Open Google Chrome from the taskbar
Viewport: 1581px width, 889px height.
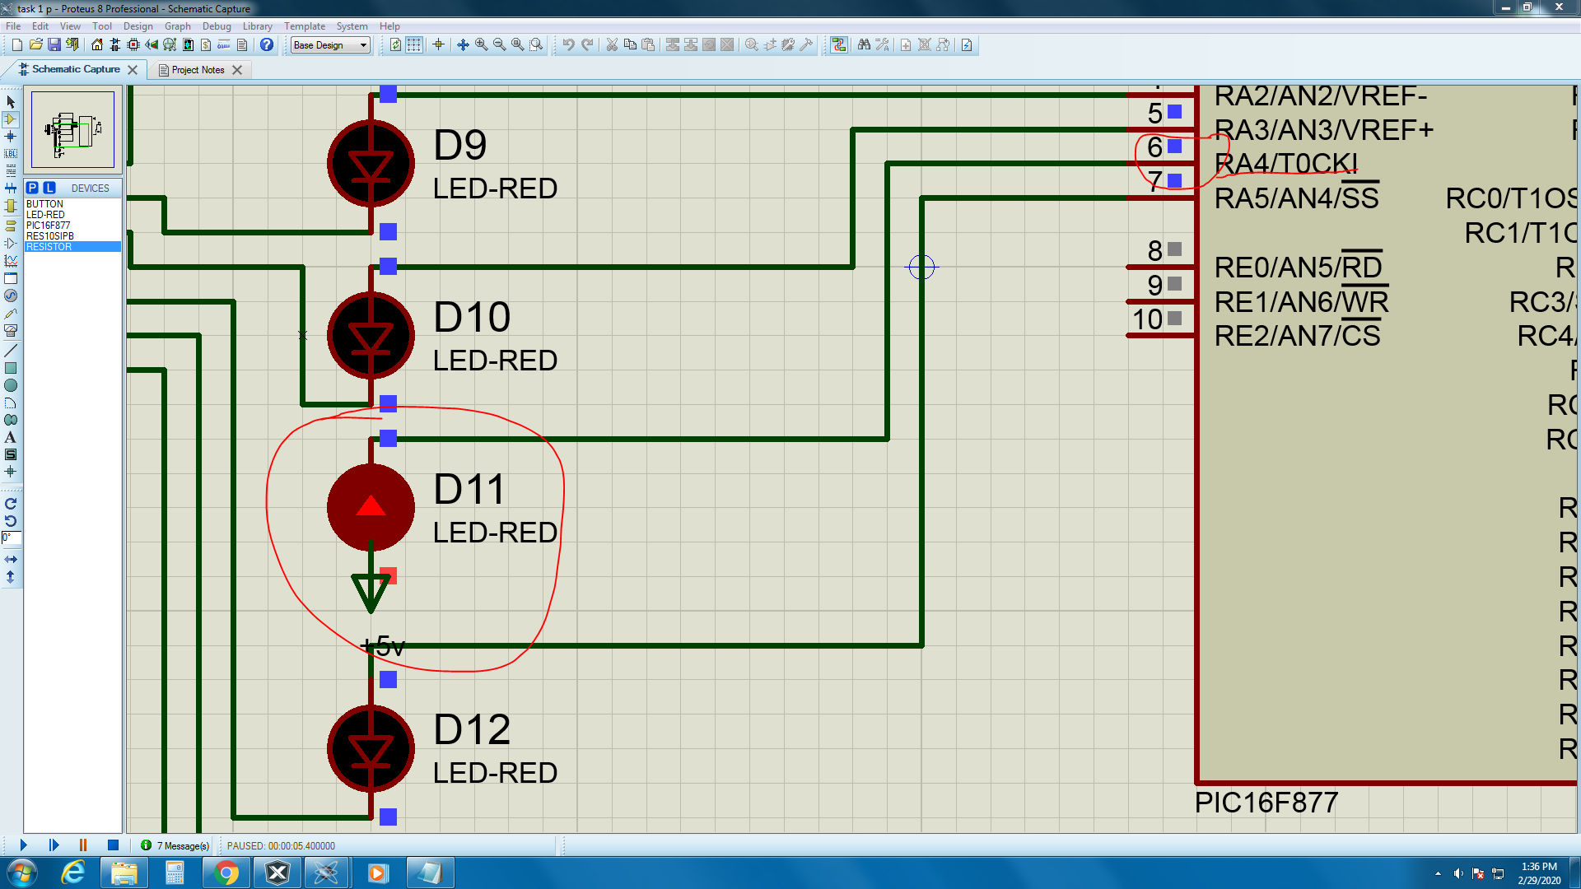pyautogui.click(x=226, y=873)
